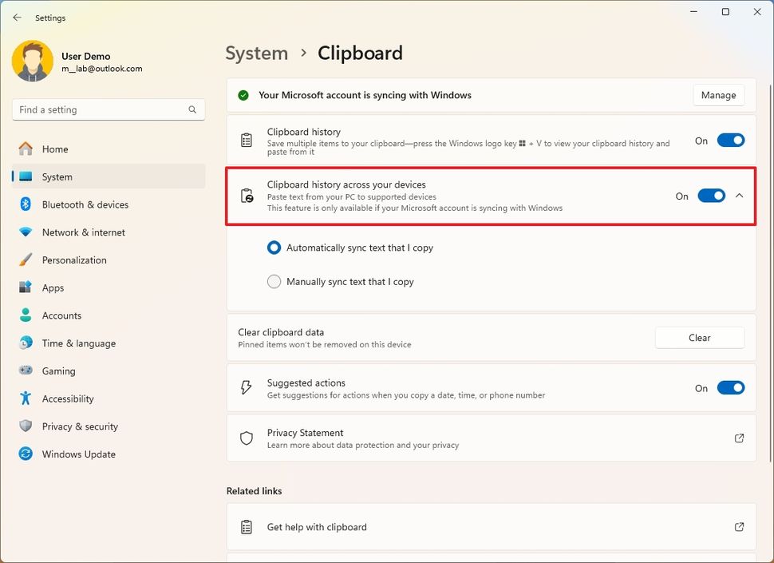Click System in the breadcrumb navigation
Screen dimensions: 774x563
256,53
